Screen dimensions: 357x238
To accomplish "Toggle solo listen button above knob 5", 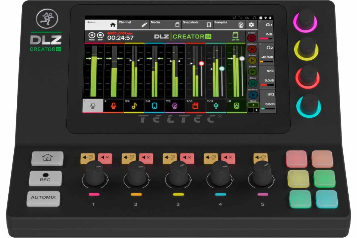I will 260,158.
